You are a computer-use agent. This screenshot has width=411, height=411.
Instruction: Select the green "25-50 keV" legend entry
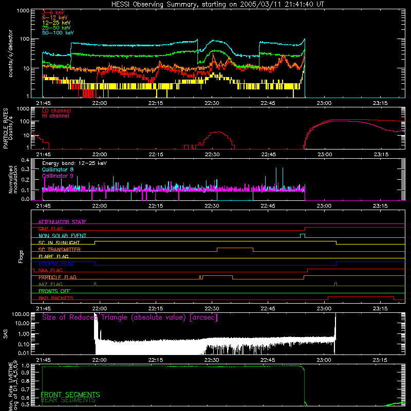coord(56,28)
